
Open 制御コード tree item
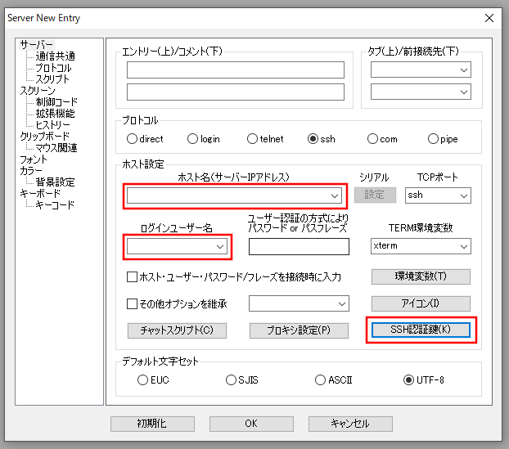click(56, 102)
